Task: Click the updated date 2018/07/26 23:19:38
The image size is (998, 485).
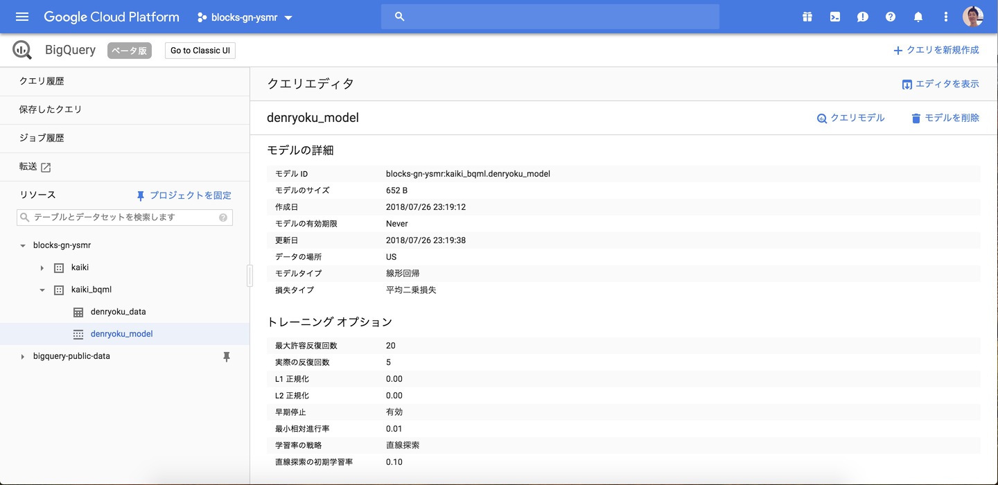Action: click(426, 240)
